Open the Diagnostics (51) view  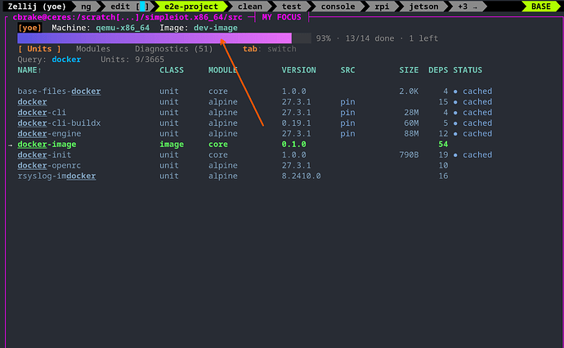174,49
